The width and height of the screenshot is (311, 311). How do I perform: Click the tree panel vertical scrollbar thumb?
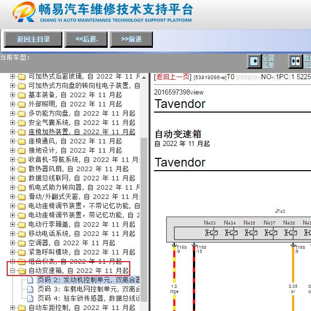pyautogui.click(x=144, y=220)
